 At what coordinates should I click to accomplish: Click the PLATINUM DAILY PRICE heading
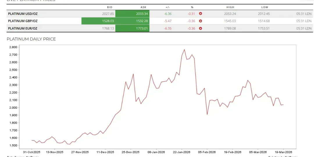[31, 39]
